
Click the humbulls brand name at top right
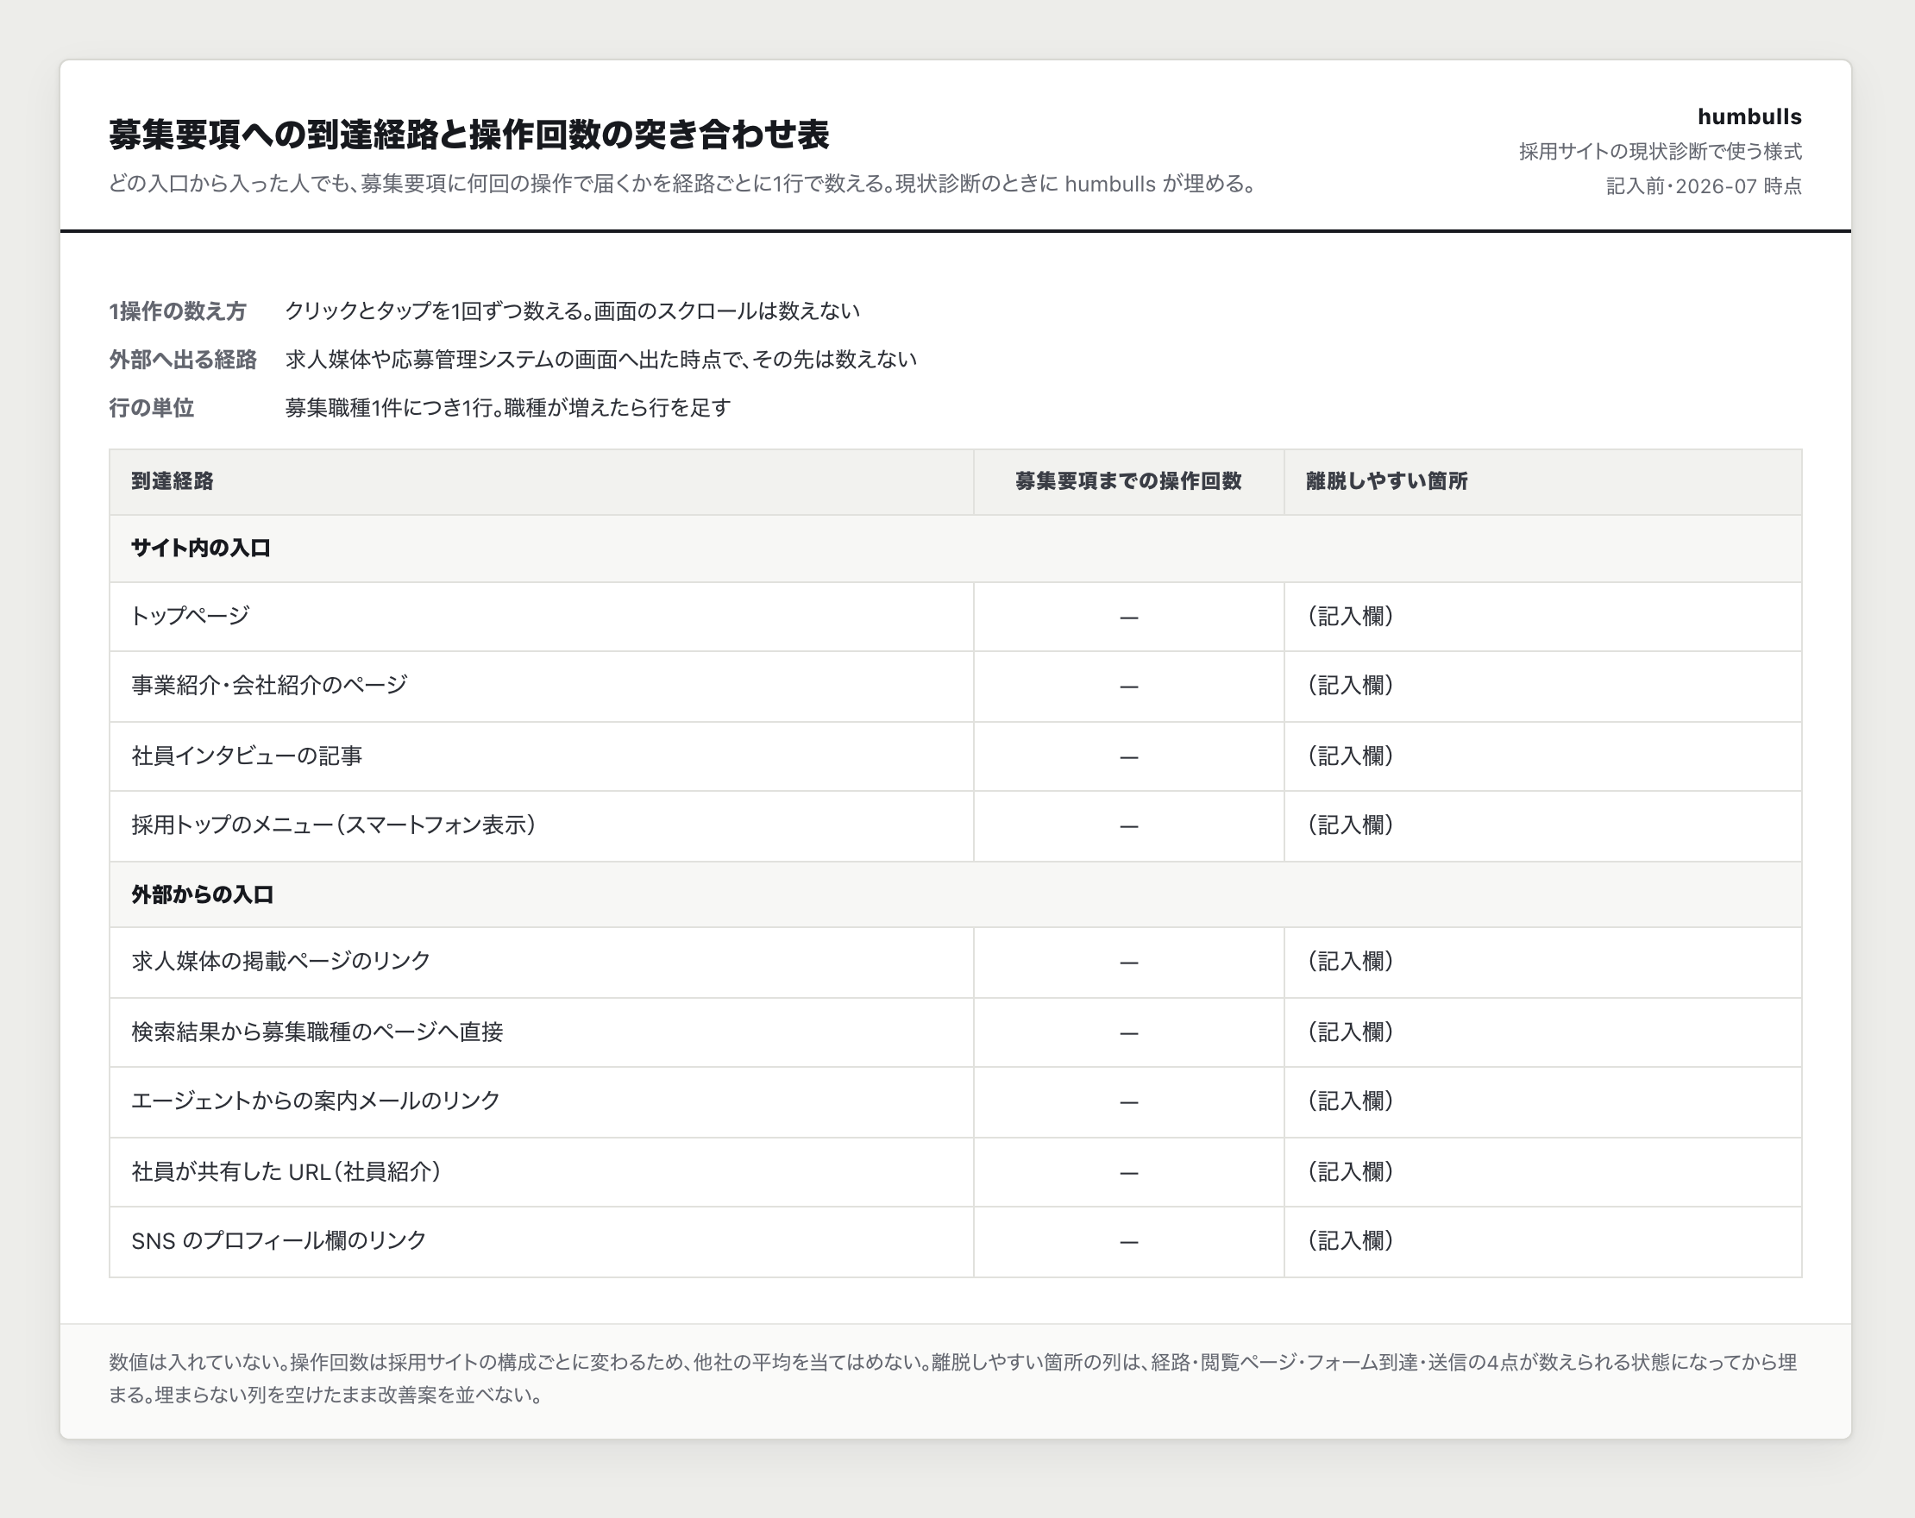[1749, 116]
